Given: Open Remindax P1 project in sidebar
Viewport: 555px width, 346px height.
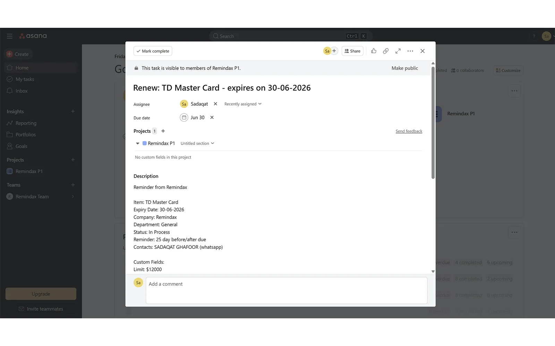Looking at the screenshot, I should 41,171.
